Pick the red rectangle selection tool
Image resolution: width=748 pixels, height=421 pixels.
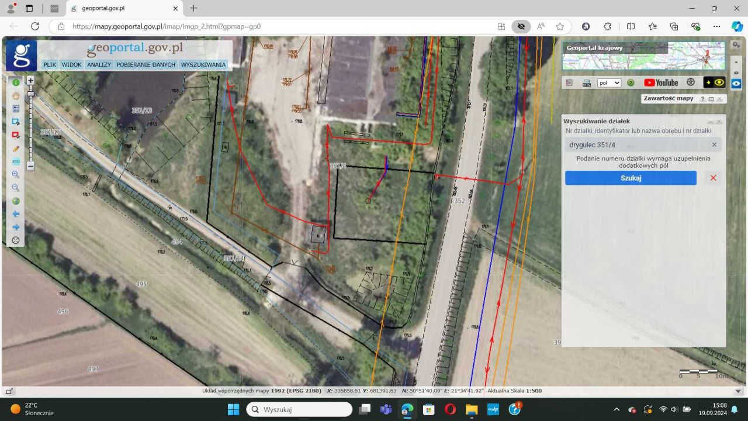pyautogui.click(x=16, y=135)
